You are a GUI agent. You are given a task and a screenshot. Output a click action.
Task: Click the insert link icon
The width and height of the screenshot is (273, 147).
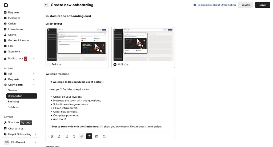(x=82, y=136)
